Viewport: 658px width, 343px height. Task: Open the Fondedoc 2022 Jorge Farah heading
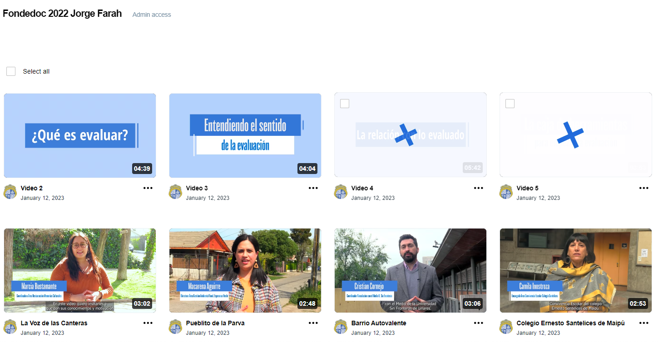pyautogui.click(x=62, y=14)
